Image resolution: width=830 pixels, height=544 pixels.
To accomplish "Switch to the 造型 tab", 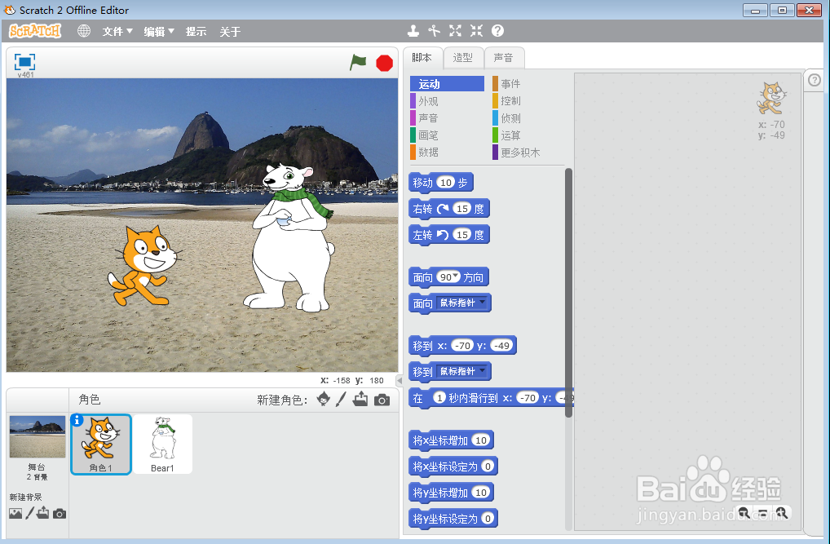I will (462, 58).
